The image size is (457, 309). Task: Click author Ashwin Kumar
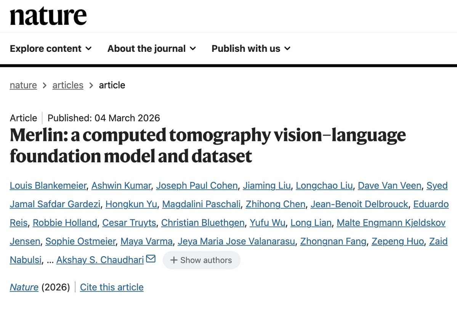pos(122,186)
